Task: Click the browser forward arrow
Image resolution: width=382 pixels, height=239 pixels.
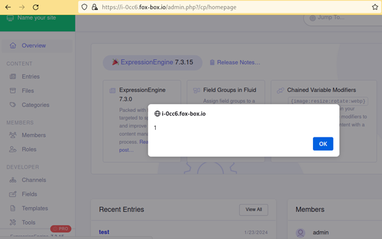Action: 22,7
